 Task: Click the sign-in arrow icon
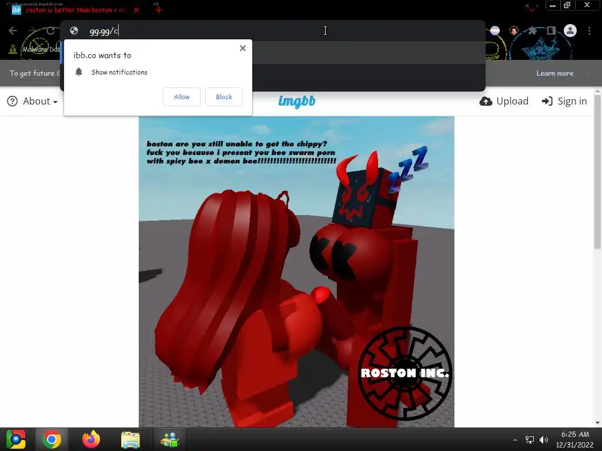point(547,101)
